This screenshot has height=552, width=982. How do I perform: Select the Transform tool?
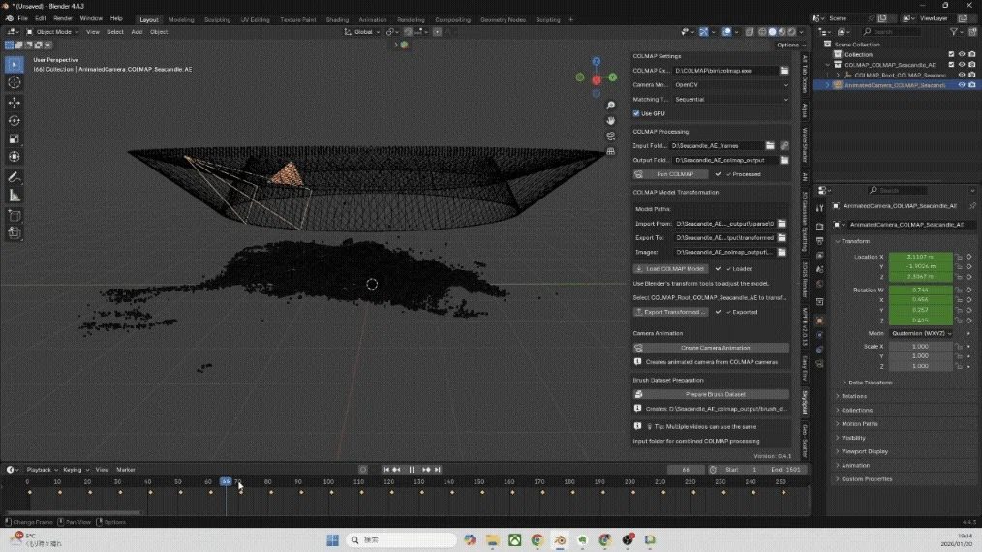pos(14,157)
